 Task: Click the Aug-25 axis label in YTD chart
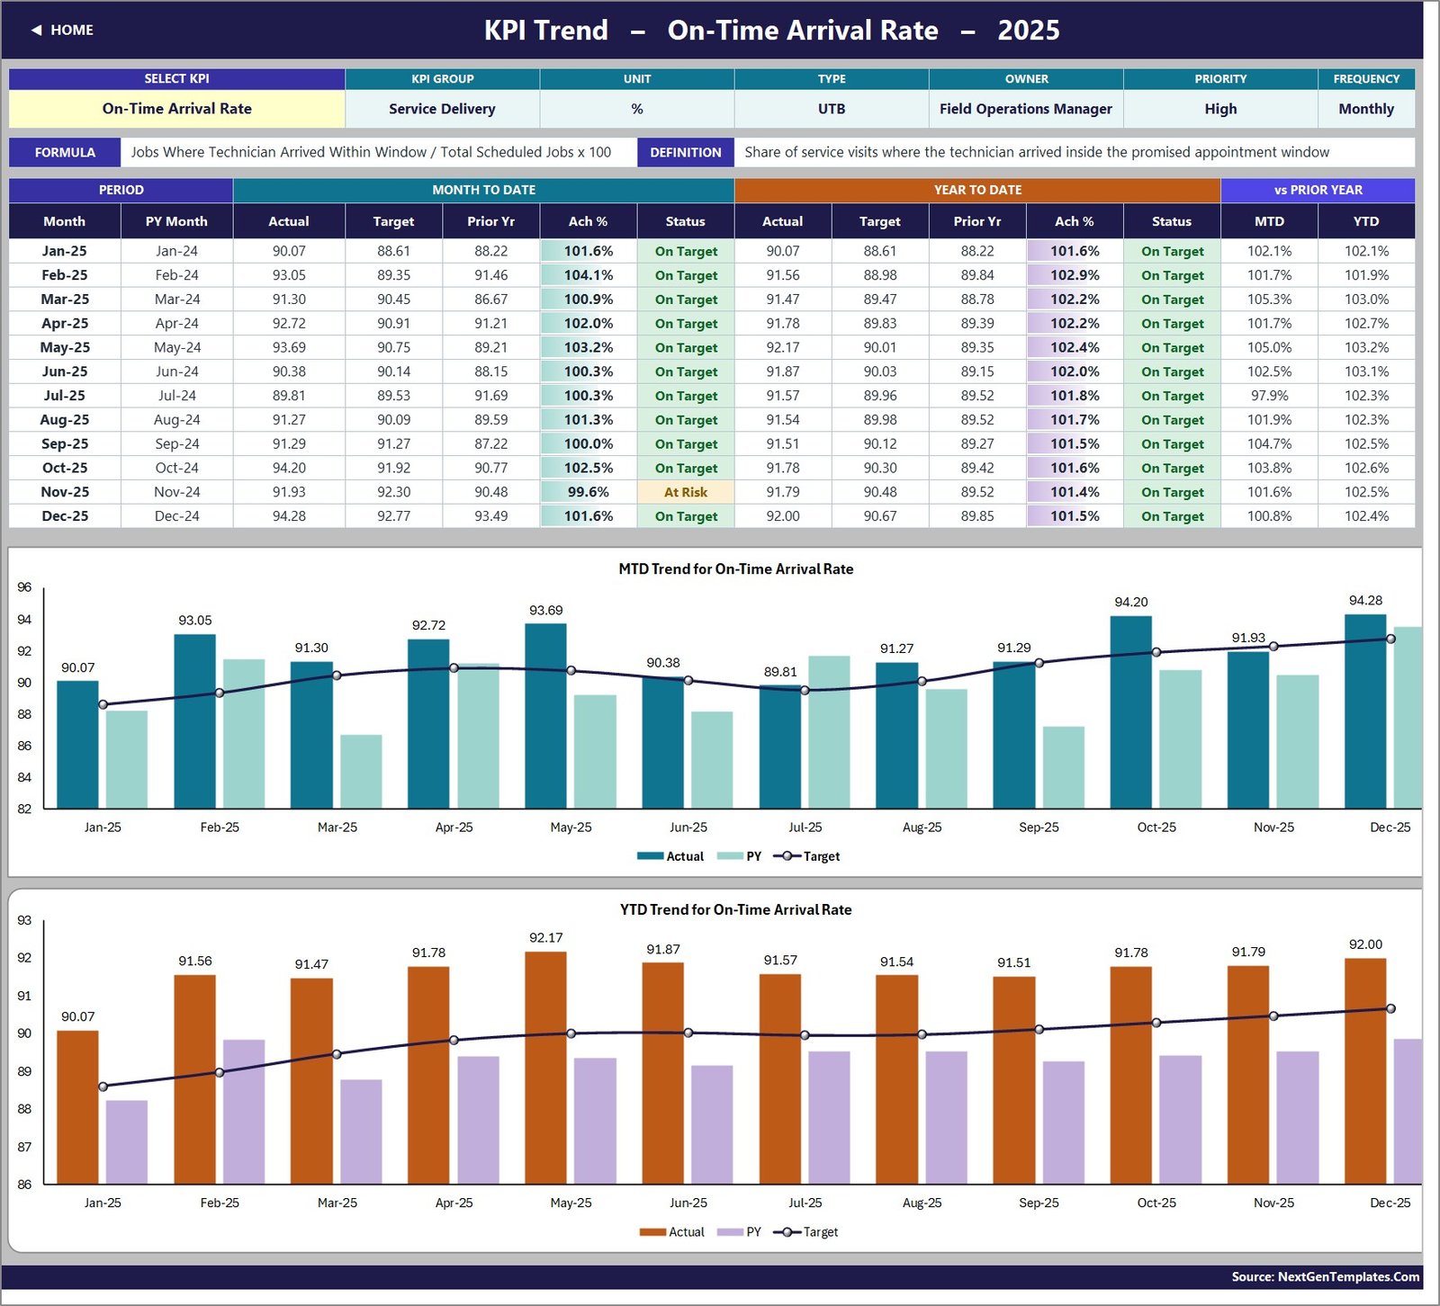[922, 1203]
